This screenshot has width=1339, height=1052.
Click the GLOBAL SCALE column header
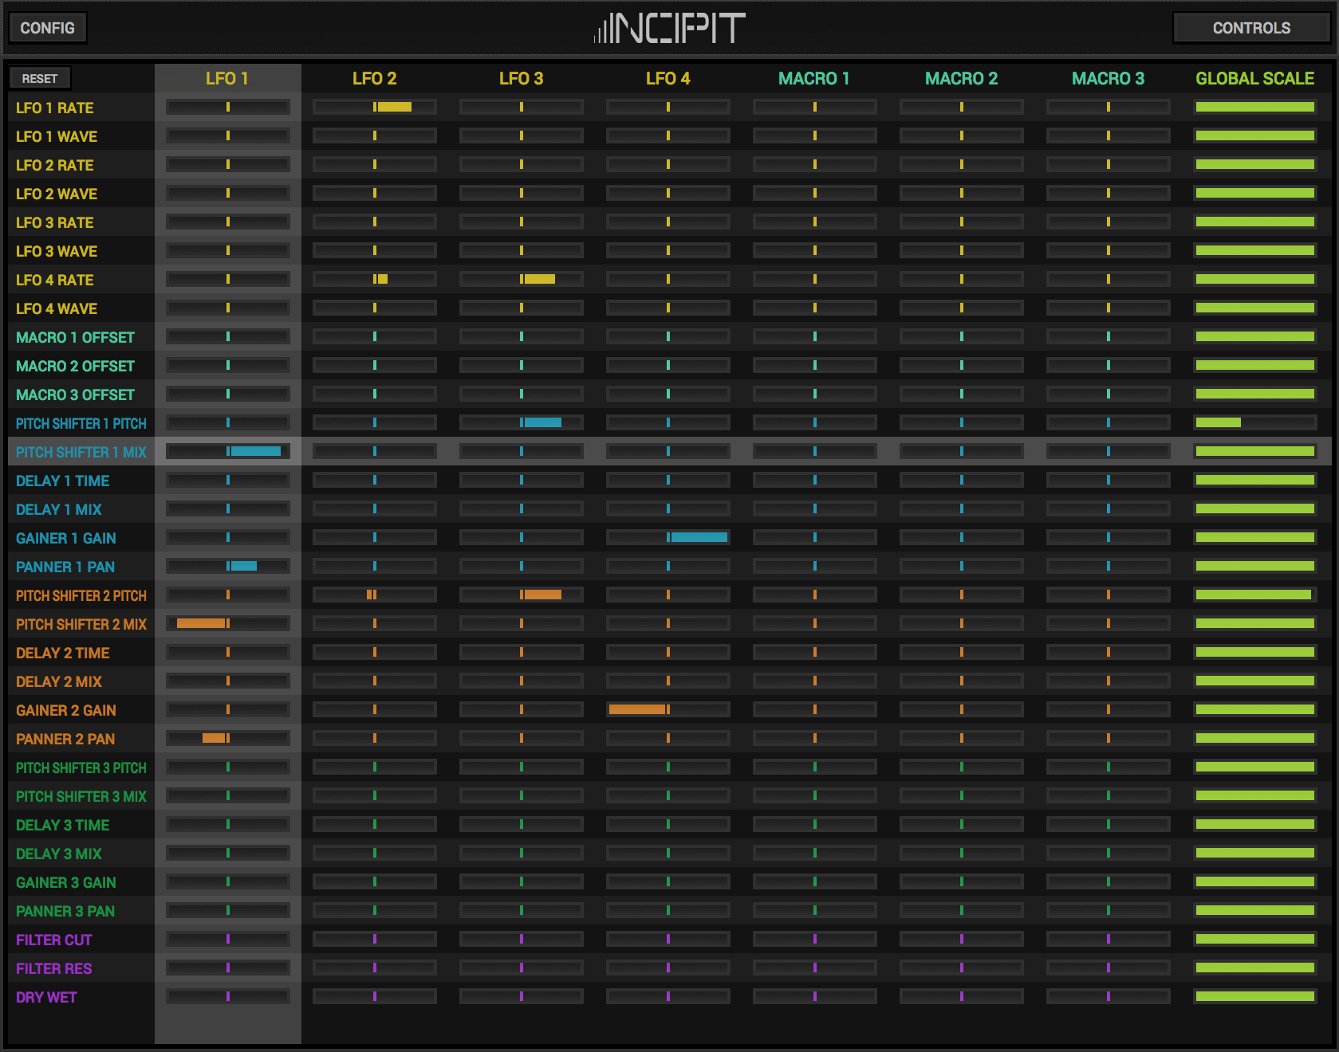pyautogui.click(x=1254, y=78)
